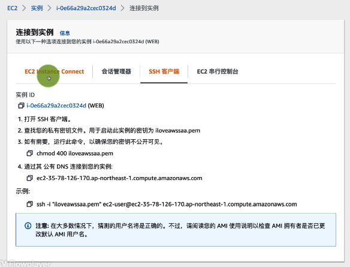Select the SSH 客户端 tab
Screen dimensions: 350x267
[x=164, y=71]
